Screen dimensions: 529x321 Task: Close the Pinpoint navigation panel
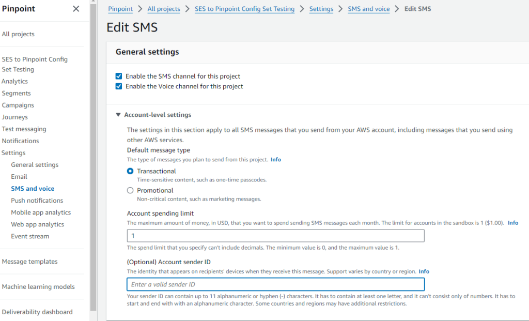tap(76, 9)
